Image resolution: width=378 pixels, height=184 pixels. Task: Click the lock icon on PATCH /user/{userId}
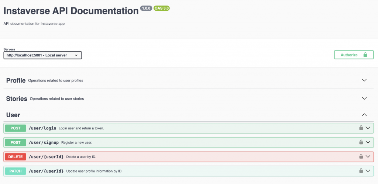[x=361, y=171]
